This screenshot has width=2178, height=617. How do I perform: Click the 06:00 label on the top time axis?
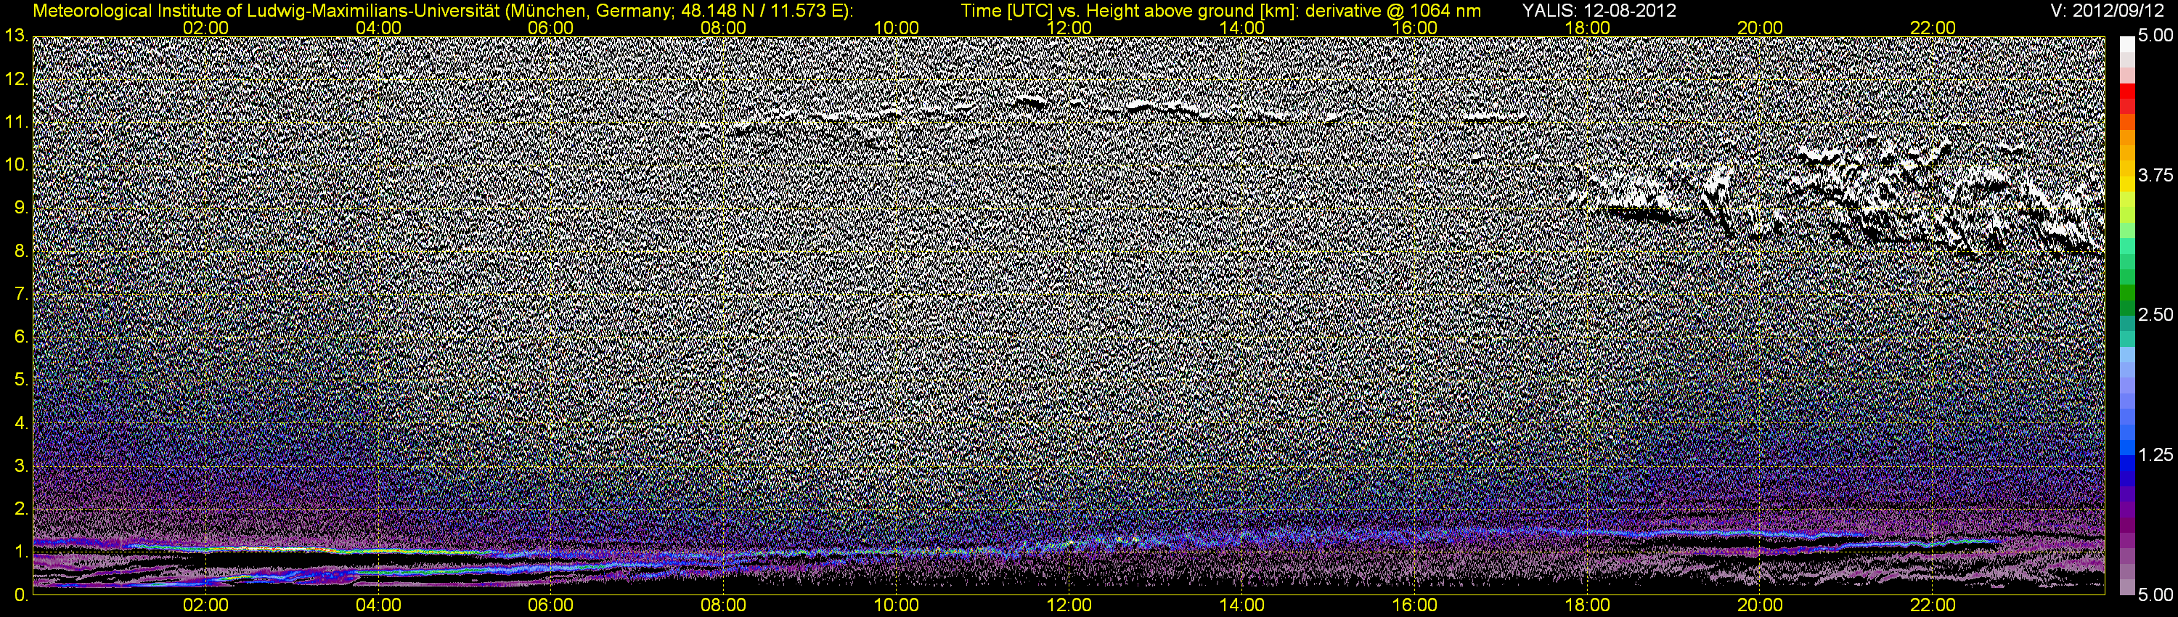[550, 28]
